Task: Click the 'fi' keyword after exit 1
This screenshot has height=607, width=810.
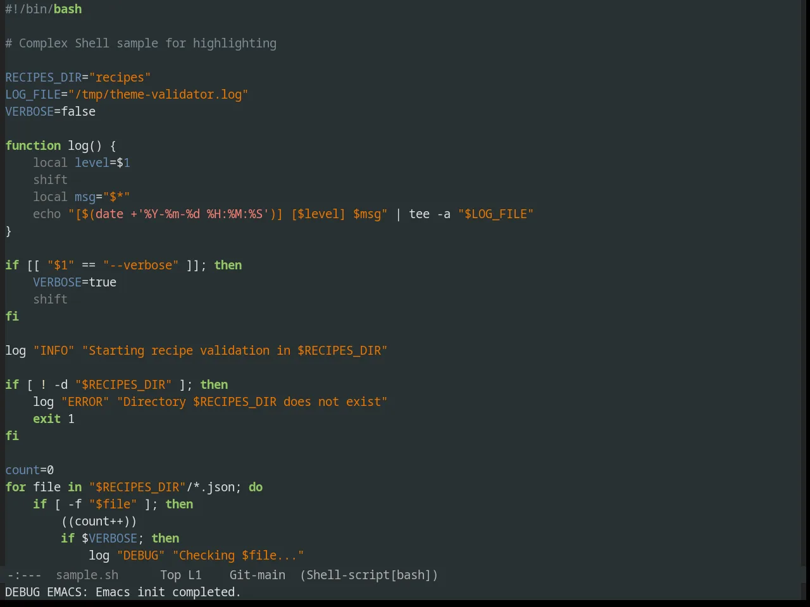Action: 12,436
